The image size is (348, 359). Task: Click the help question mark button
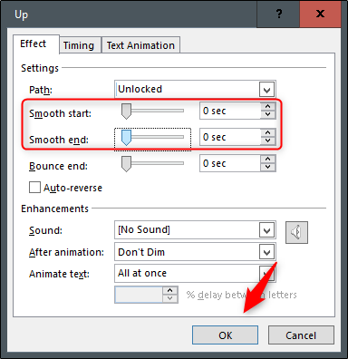pyautogui.click(x=278, y=14)
